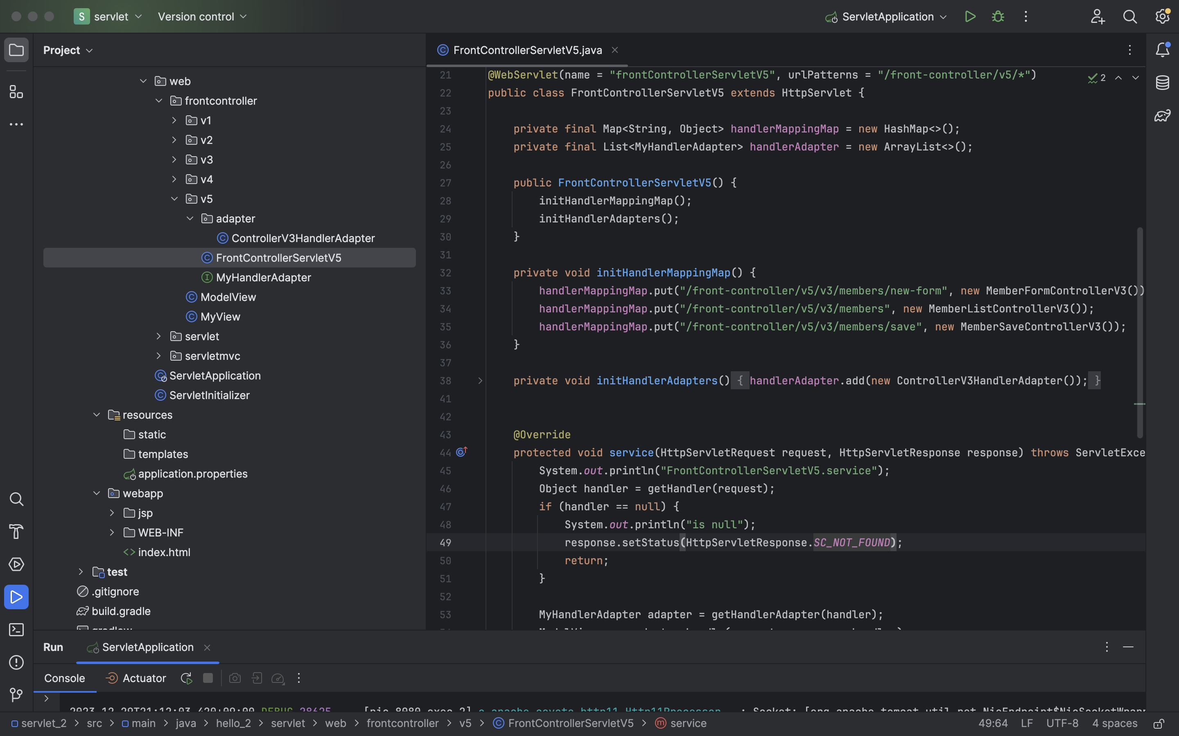Viewport: 1179px width, 736px height.
Task: Open IDE settings gear icon
Action: coord(1163,16)
